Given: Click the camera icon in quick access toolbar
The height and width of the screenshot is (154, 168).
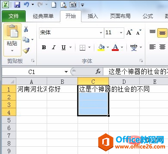Looking at the screenshot, I should (x=73, y=5).
